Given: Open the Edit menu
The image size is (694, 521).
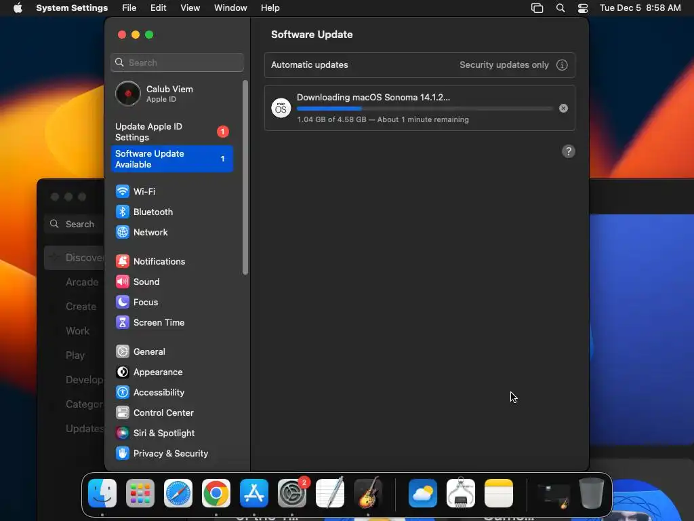Looking at the screenshot, I should click(x=159, y=8).
